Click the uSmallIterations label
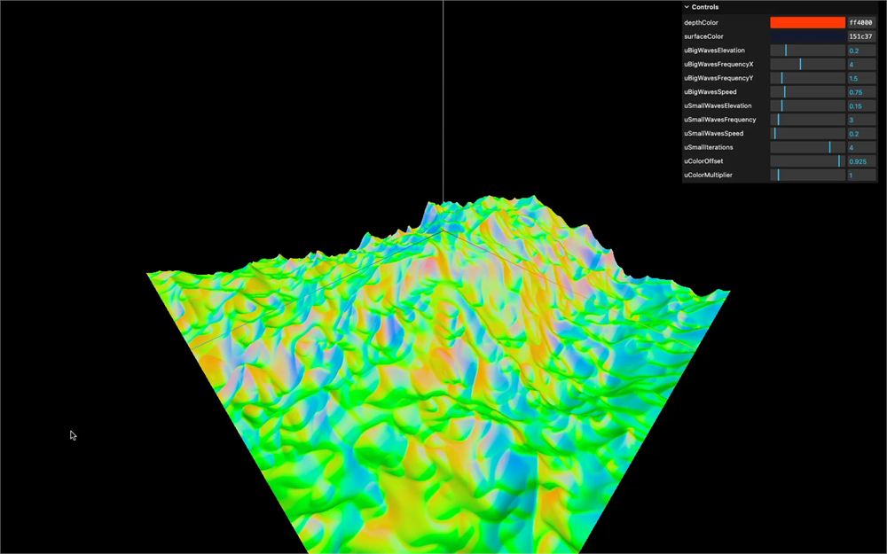The image size is (887, 554). [x=708, y=147]
